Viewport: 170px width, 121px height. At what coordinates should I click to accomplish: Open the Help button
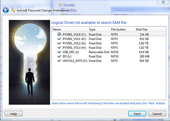tap(14, 114)
